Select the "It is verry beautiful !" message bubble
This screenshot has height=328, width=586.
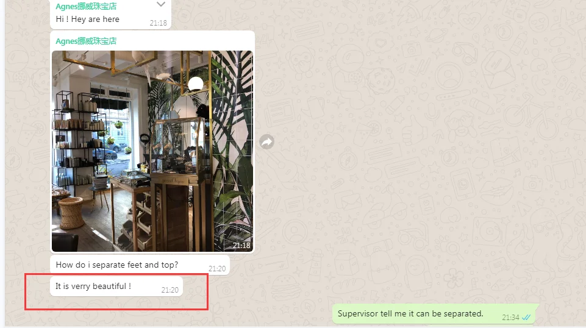click(116, 287)
